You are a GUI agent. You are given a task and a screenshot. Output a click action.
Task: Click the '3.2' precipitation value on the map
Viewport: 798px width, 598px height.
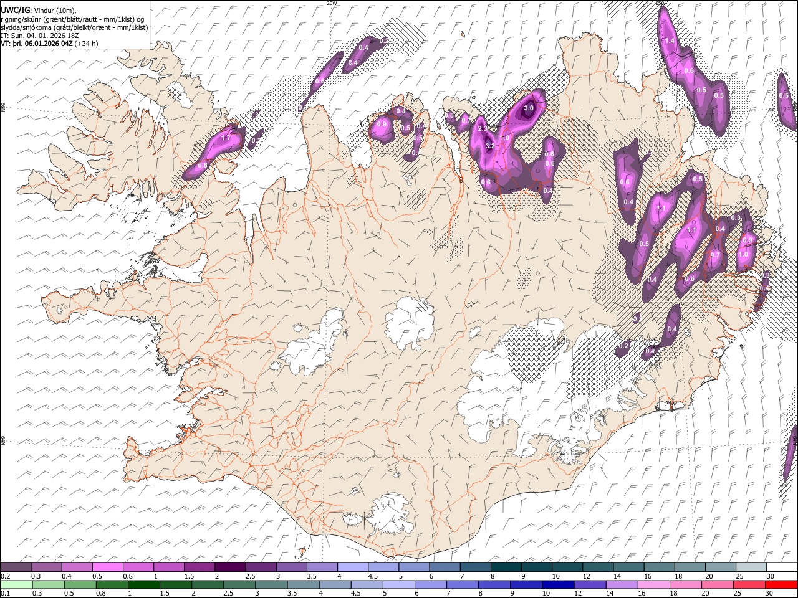coord(489,146)
